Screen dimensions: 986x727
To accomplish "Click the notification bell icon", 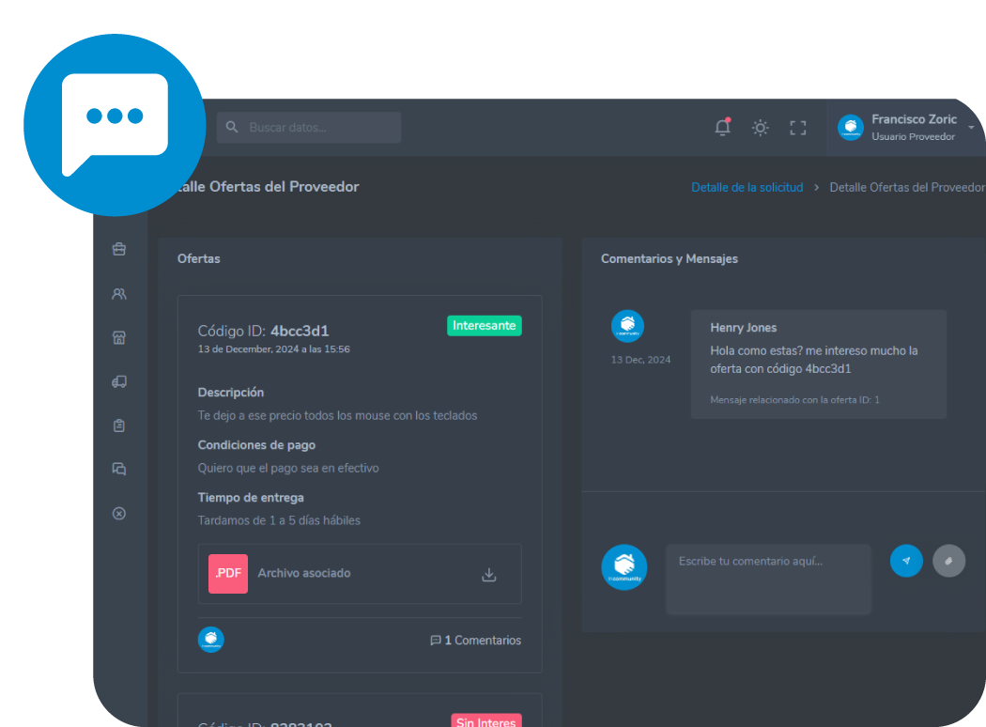I will point(722,128).
